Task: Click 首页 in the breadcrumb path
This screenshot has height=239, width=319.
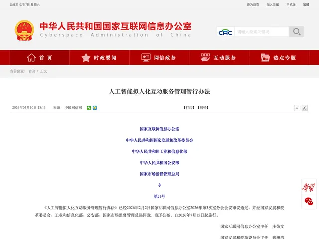Action: coord(32,71)
